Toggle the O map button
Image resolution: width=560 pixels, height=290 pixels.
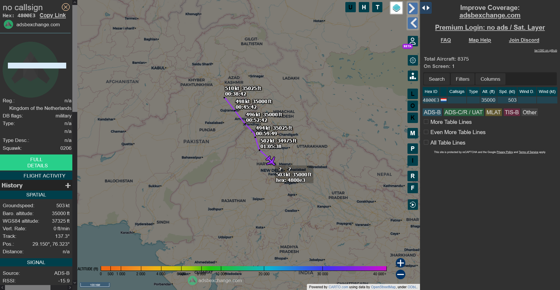click(x=412, y=106)
